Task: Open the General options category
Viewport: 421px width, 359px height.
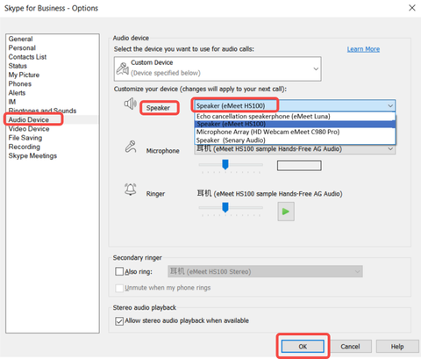Action: click(x=20, y=39)
